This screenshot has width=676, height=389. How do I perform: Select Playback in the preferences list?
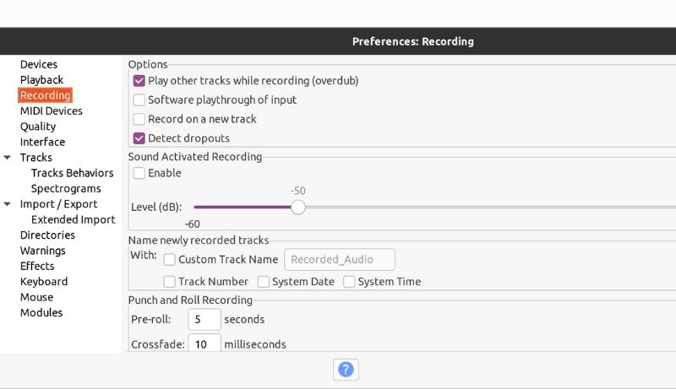(41, 80)
